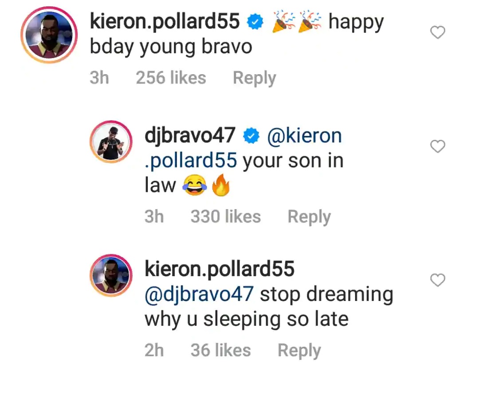The image size is (479, 396).
Task: Reply to the stop dreaming comment
Action: tap(299, 350)
